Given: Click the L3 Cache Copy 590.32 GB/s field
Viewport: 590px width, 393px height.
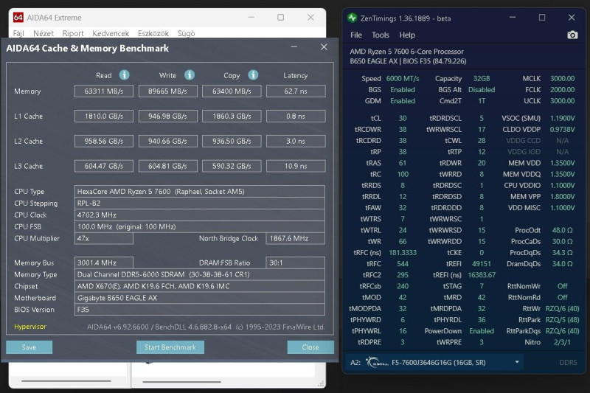Looking at the screenshot, I should [x=232, y=166].
